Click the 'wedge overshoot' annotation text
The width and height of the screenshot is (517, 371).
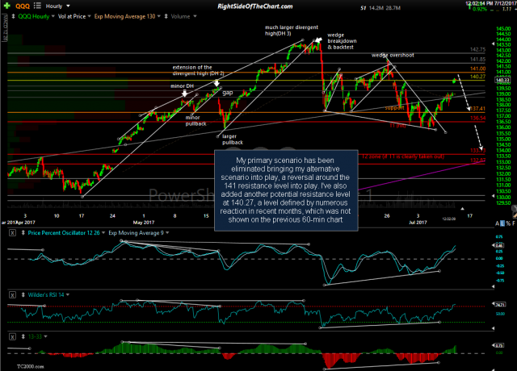pyautogui.click(x=393, y=56)
